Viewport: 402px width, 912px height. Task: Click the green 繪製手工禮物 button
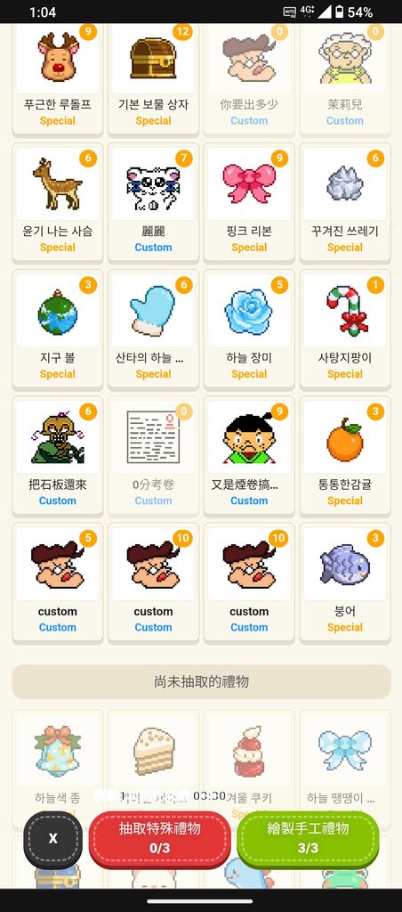point(308,837)
